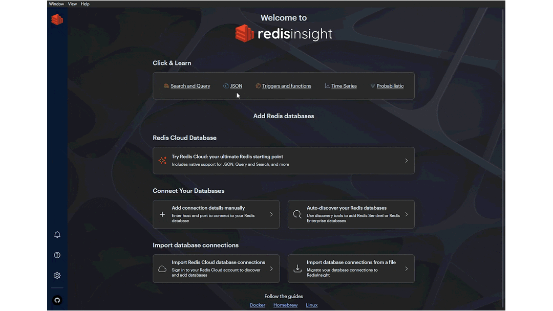Click the chevron on Import database connections from a file

coord(406,269)
